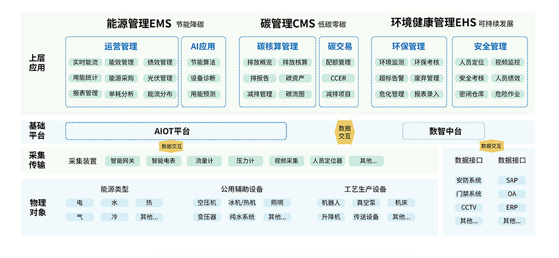Viewport: 559px width, 258px height.
Task: Select 节能算法 under AI应用
Action: click(203, 62)
